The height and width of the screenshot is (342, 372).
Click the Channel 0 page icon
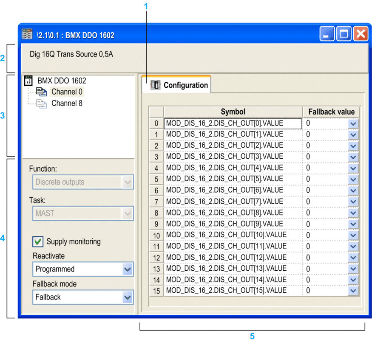[41, 92]
